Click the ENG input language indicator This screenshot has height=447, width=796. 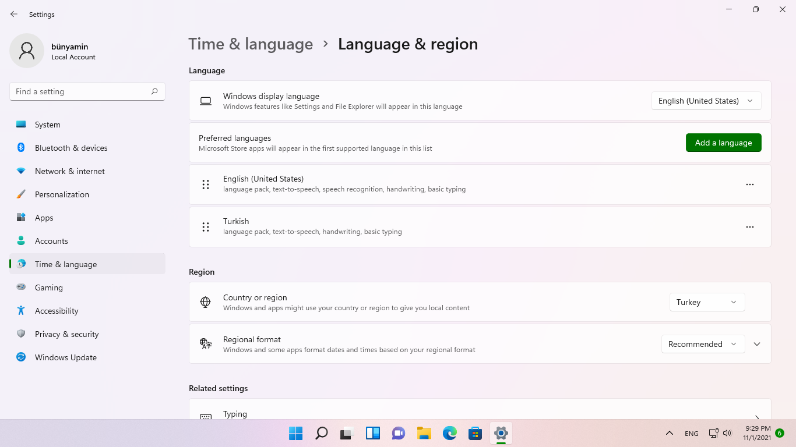point(692,433)
